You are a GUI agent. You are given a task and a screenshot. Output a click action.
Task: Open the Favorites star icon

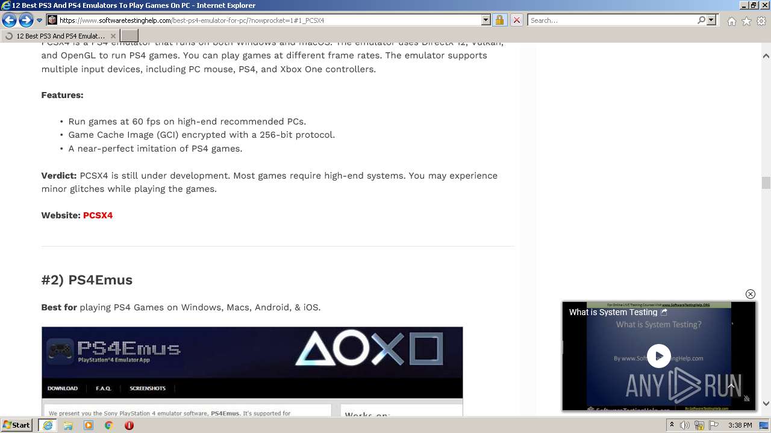click(x=746, y=21)
